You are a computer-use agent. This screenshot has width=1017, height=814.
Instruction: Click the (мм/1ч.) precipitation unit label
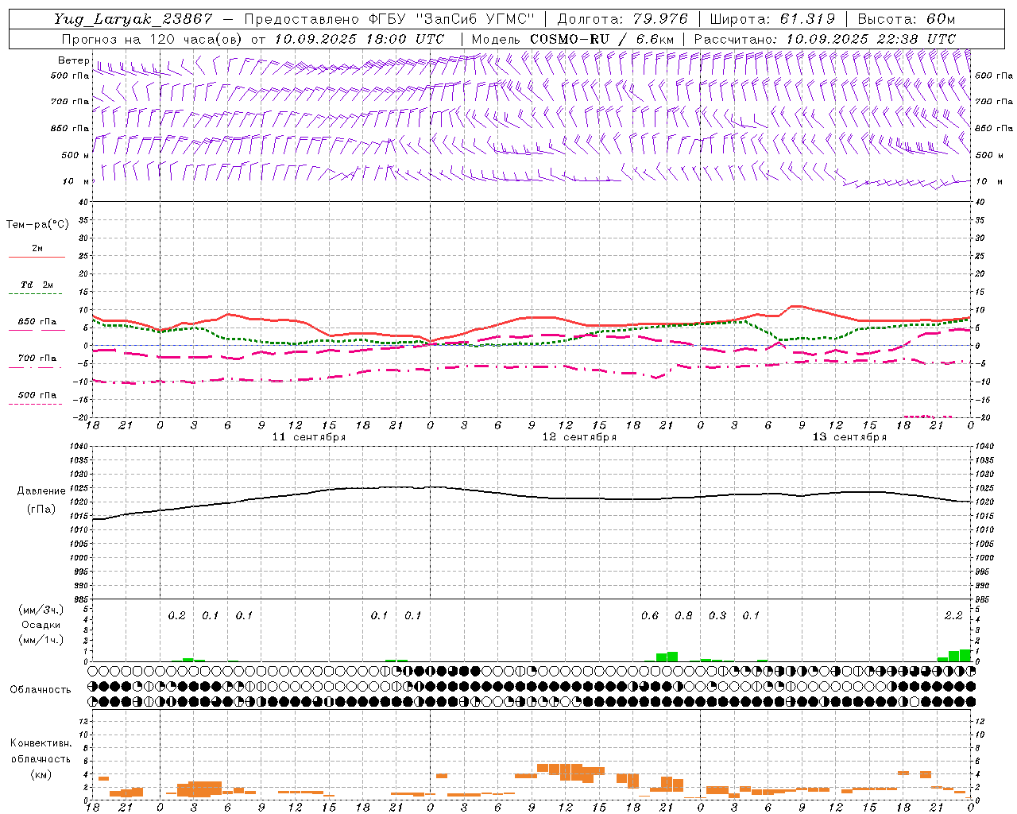coord(41,640)
